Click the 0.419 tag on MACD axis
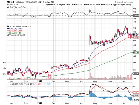 click(136, 96)
